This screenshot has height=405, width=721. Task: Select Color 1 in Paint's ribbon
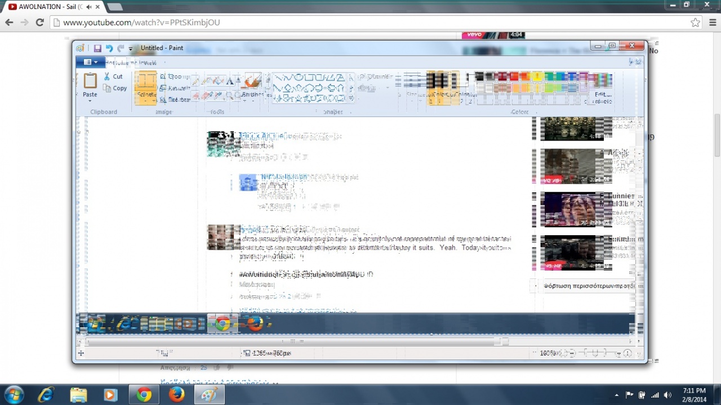point(437,88)
